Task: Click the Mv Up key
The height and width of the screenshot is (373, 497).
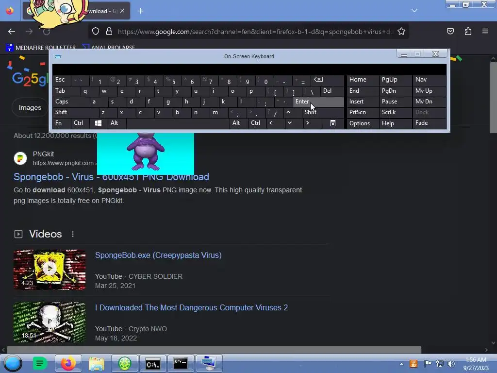Action: (x=429, y=91)
